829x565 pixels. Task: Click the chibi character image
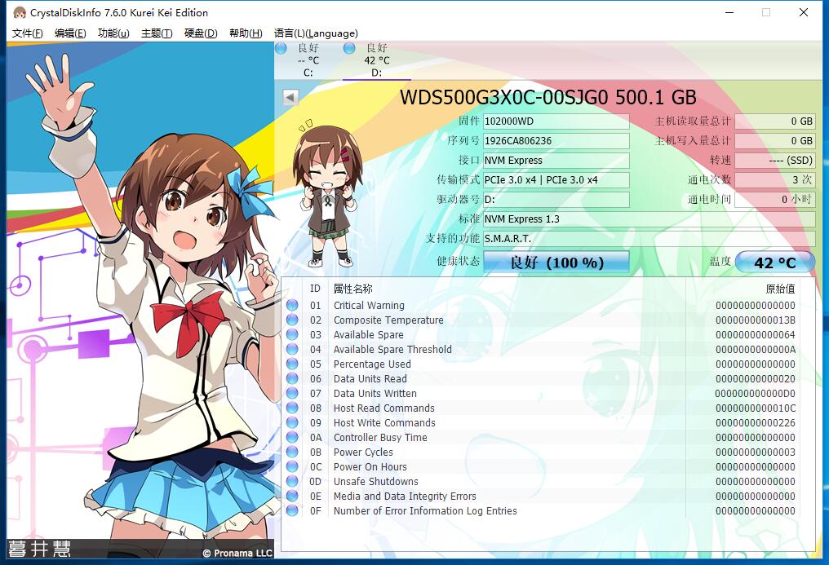point(327,194)
